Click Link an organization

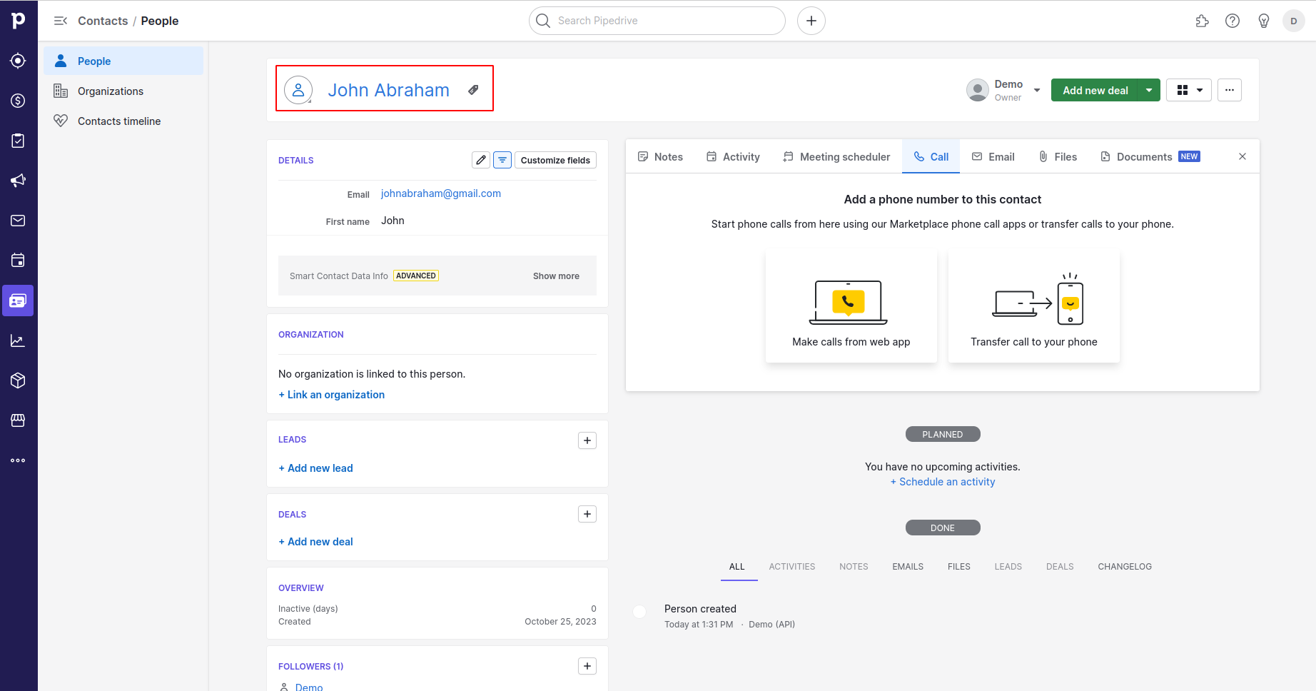[331, 395]
